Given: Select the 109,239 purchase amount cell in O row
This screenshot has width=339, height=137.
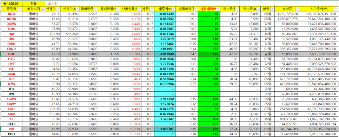Looking at the screenshot, I should 250,119.
